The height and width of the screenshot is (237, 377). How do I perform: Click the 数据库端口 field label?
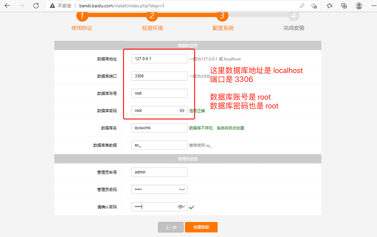107,76
